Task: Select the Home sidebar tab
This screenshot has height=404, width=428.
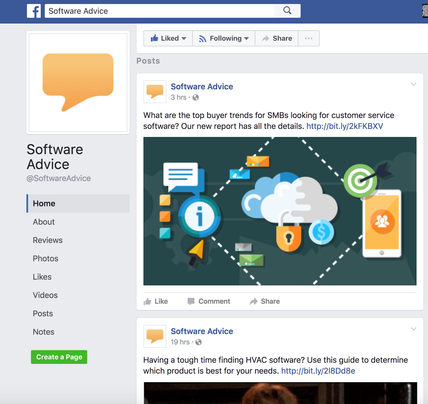Action: point(44,203)
